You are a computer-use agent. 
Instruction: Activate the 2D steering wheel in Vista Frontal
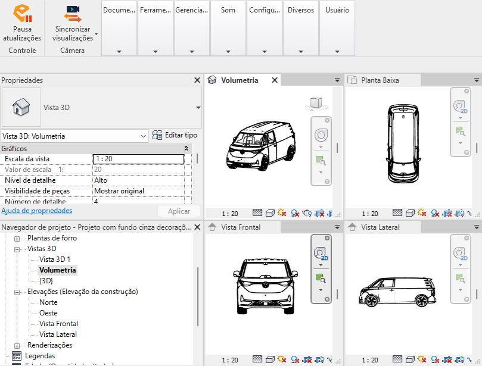point(322,253)
